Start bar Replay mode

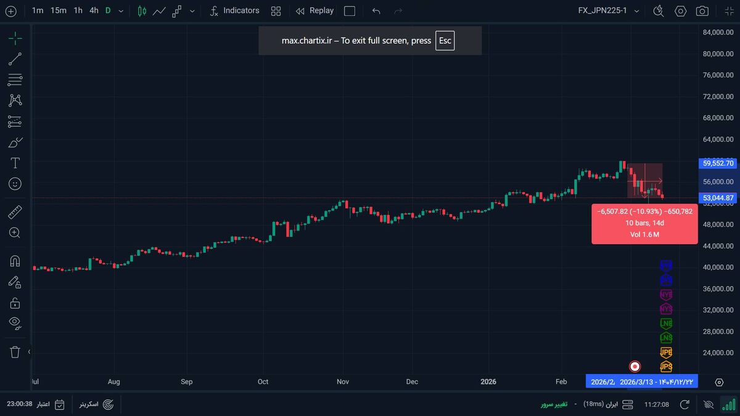(315, 10)
